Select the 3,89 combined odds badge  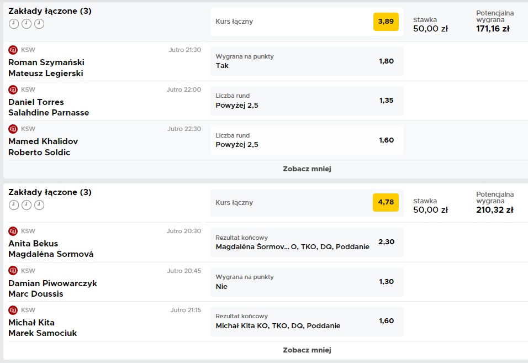[386, 22]
